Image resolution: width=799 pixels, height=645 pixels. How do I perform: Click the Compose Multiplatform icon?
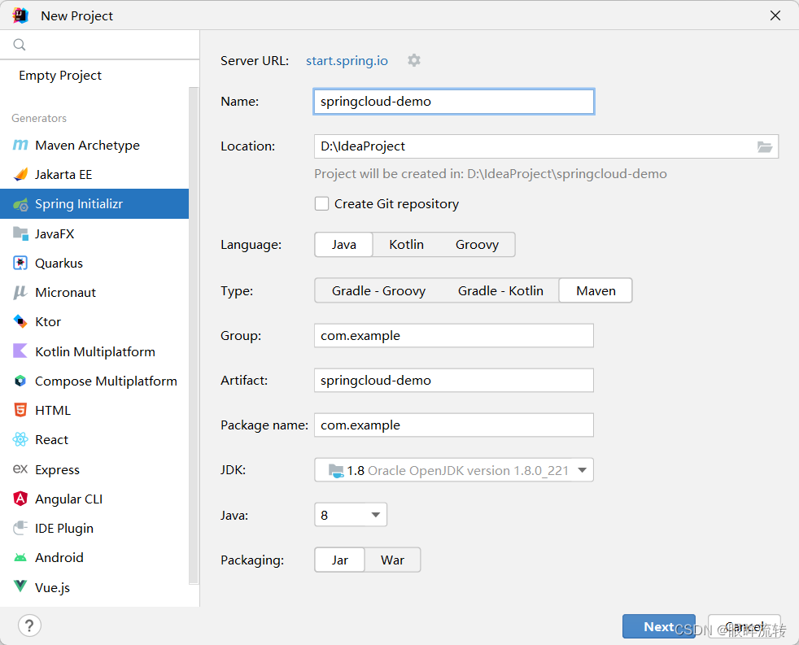coord(20,381)
